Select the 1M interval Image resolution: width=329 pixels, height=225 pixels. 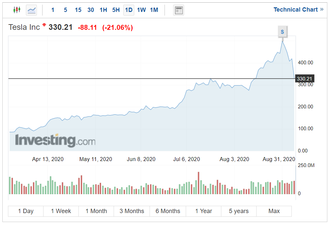154,10
